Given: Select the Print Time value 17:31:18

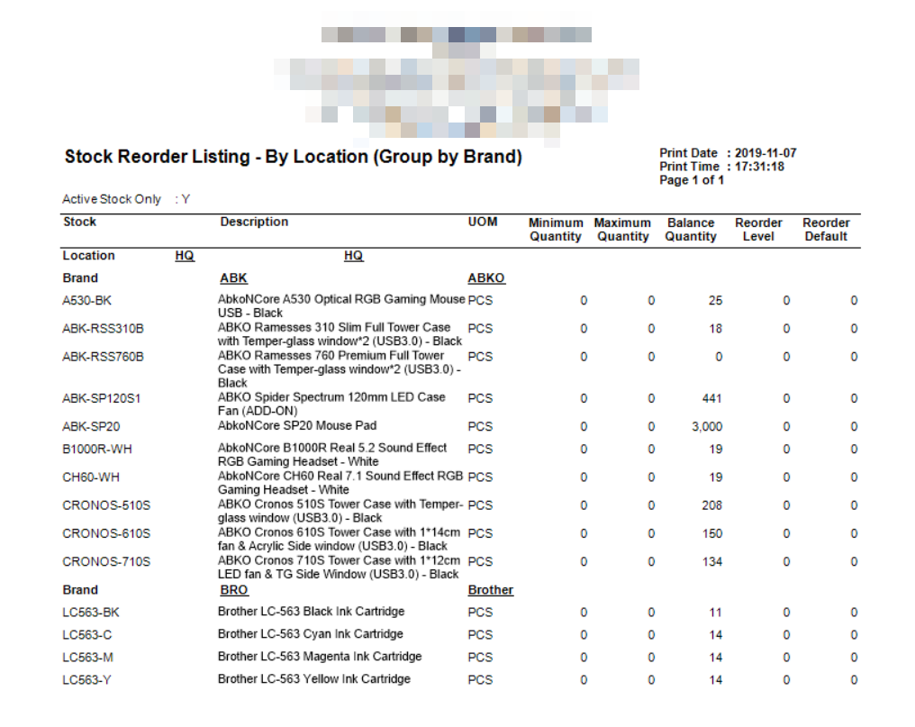Looking at the screenshot, I should point(759,167).
